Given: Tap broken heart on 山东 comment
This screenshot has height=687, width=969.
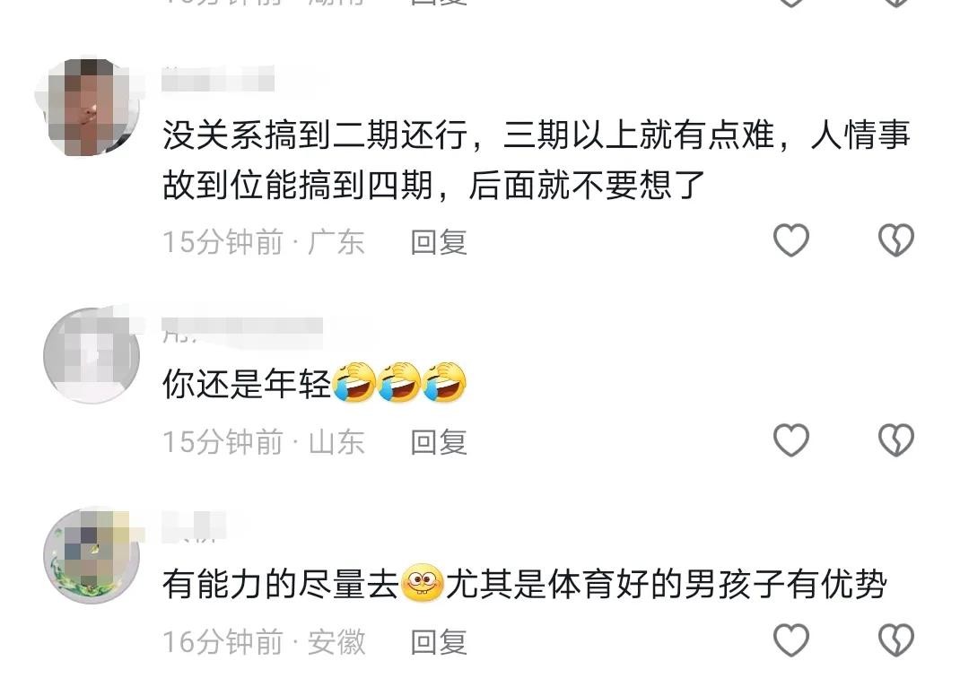Looking at the screenshot, I should (x=896, y=439).
